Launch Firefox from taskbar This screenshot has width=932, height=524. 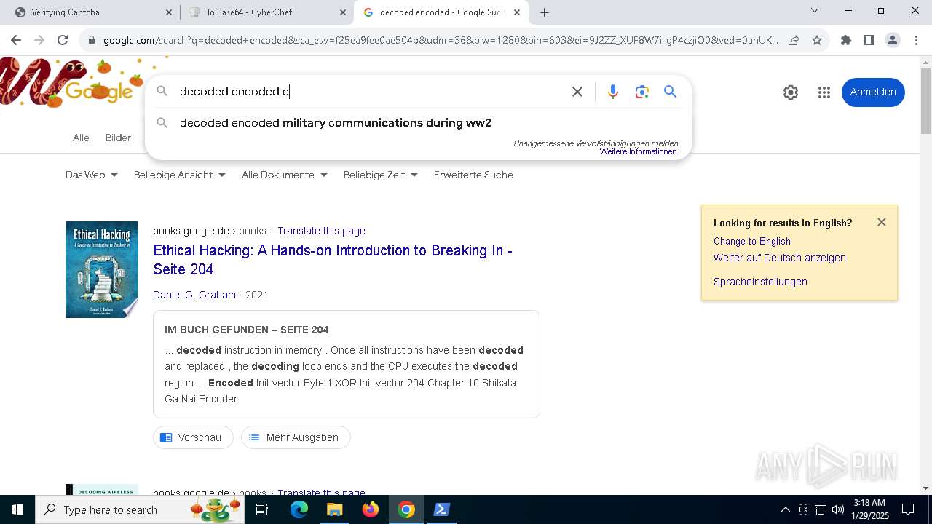[371, 509]
